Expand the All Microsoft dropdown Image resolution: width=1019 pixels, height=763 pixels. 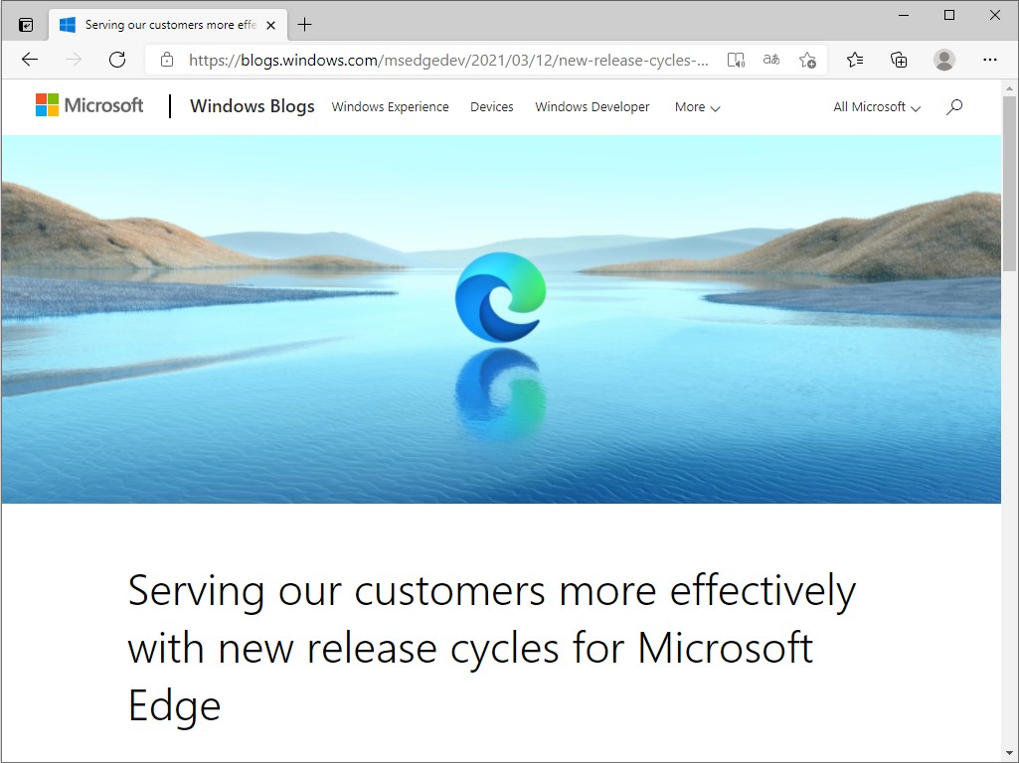(877, 107)
